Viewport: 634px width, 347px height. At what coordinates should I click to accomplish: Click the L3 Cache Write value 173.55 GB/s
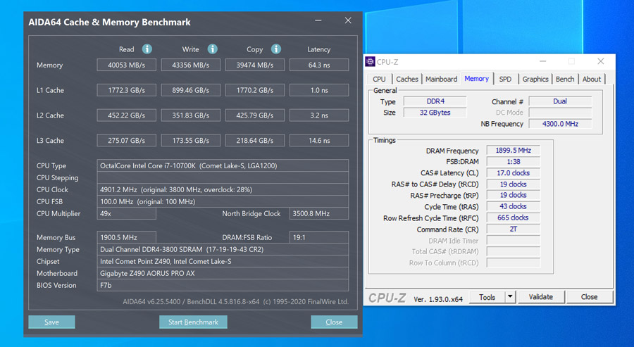(191, 141)
